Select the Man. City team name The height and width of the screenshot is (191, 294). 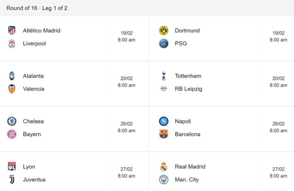(187, 180)
